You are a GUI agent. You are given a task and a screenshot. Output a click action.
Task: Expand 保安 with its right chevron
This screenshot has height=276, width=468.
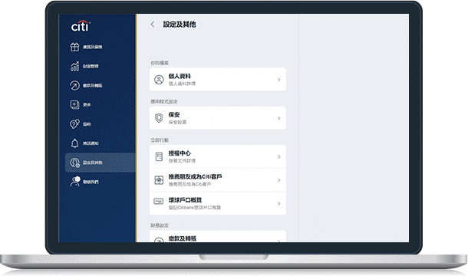point(279,118)
